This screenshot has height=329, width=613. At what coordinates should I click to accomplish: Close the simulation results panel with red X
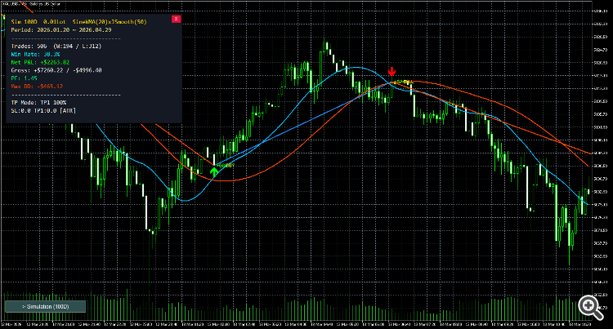(x=177, y=19)
